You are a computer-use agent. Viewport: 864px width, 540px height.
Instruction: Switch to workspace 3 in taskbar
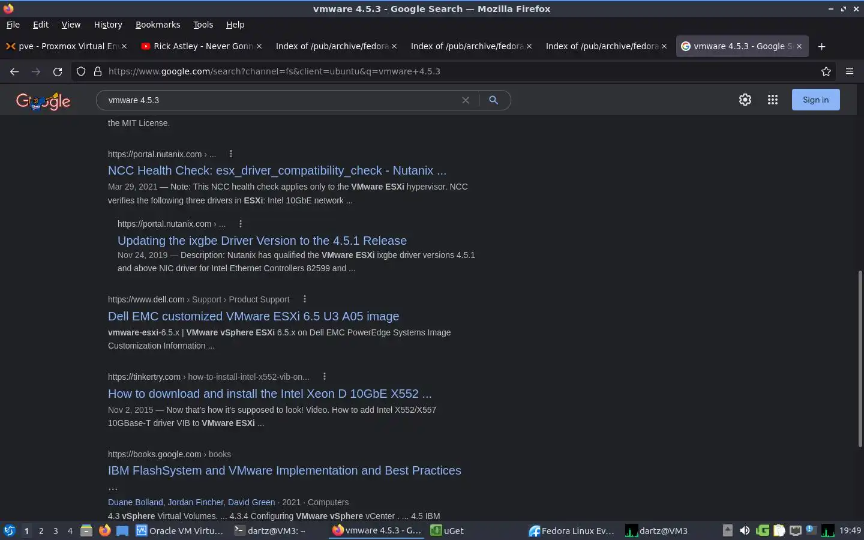pyautogui.click(x=56, y=531)
